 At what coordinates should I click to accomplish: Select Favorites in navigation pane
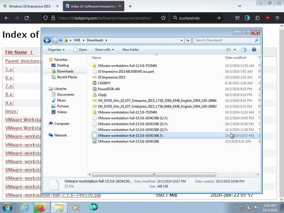coord(58,59)
